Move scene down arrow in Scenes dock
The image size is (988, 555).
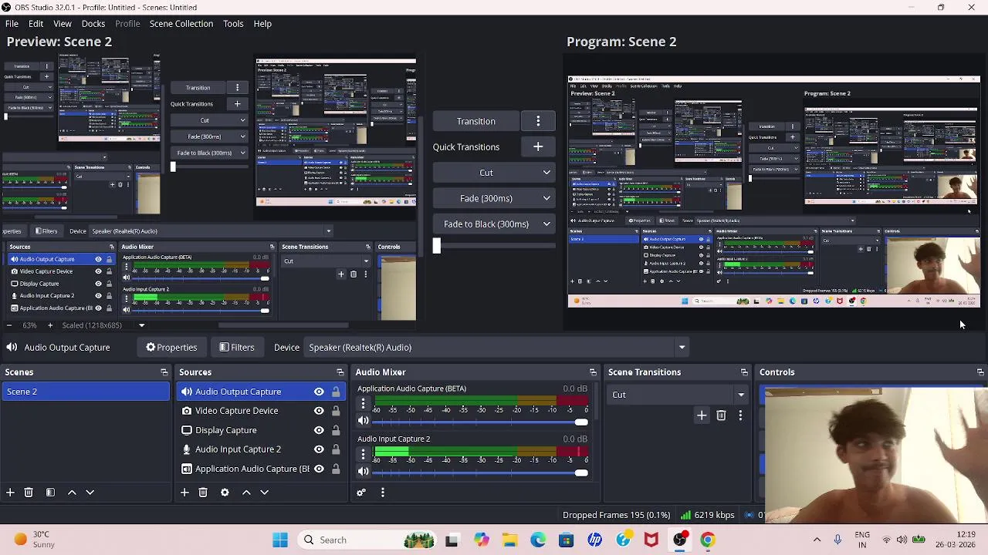pyautogui.click(x=90, y=493)
